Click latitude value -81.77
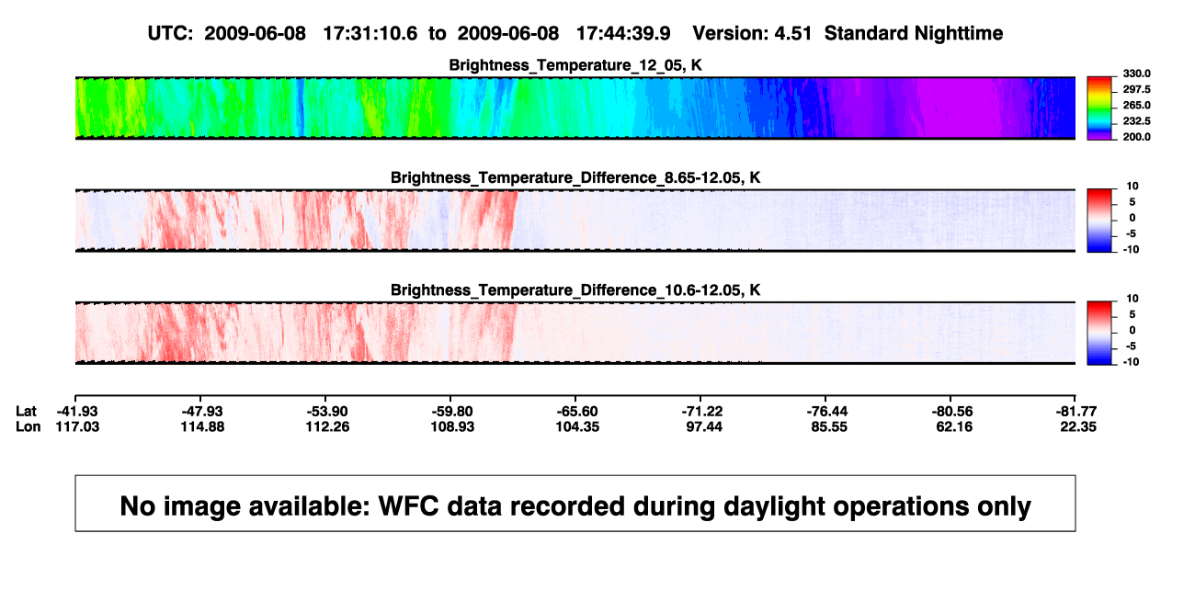1195x613 pixels. coord(1075,411)
